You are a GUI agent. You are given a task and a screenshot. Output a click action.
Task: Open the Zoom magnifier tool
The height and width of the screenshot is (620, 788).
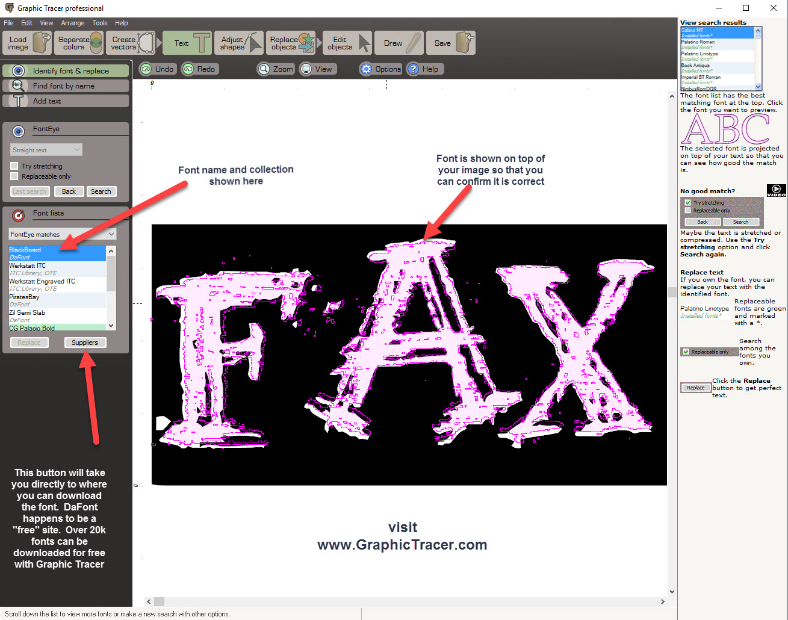pos(276,69)
